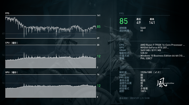This screenshot has height=105, width=189.
Task: Click the VSync setting value 關
Action: click(142, 75)
